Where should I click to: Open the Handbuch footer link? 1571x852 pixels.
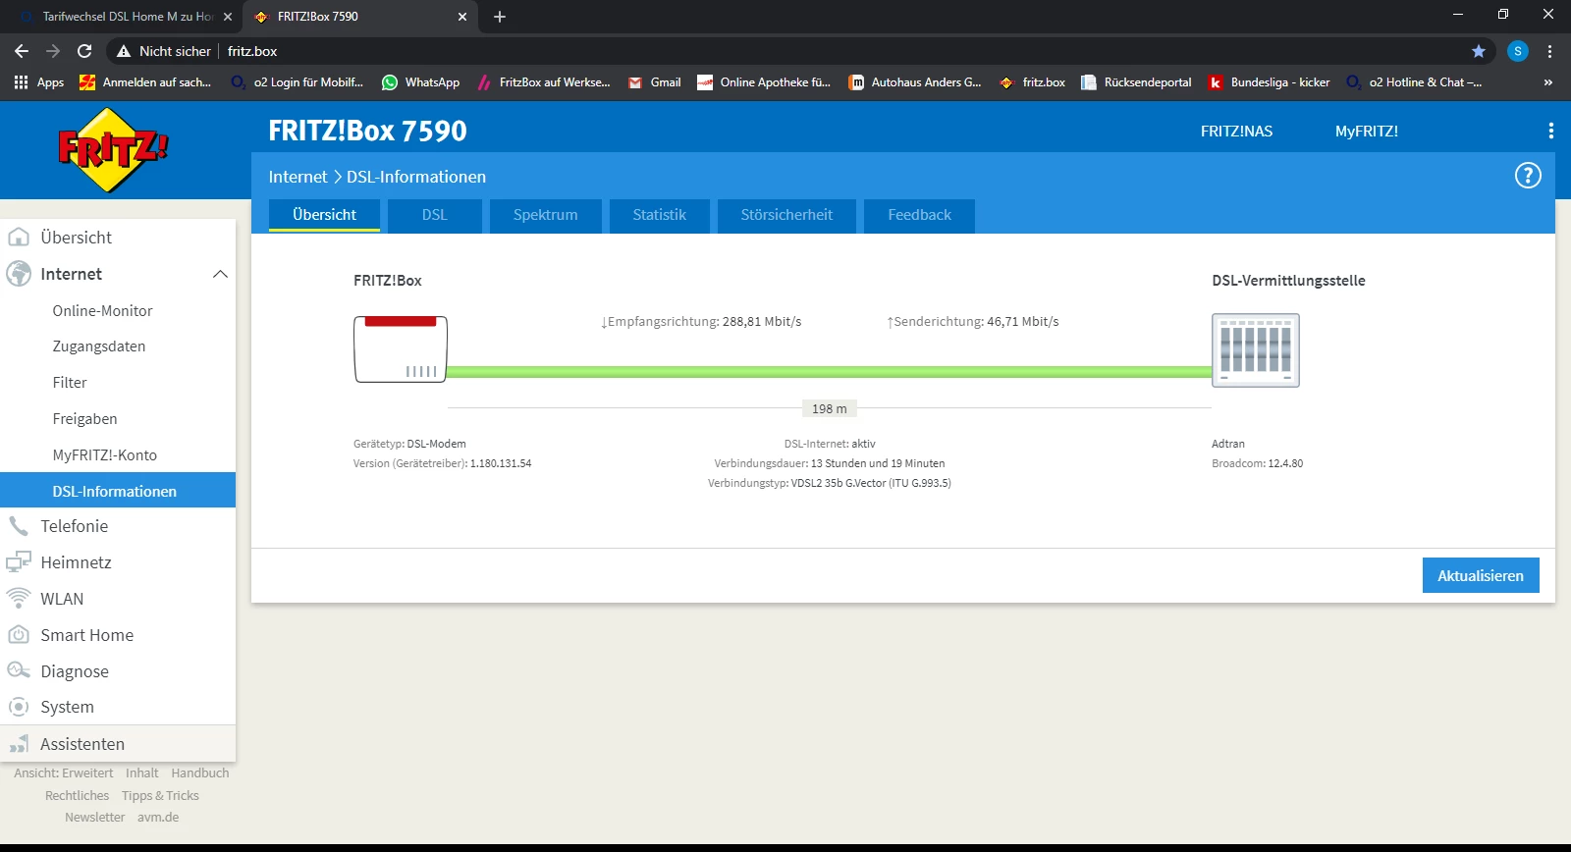click(x=200, y=773)
